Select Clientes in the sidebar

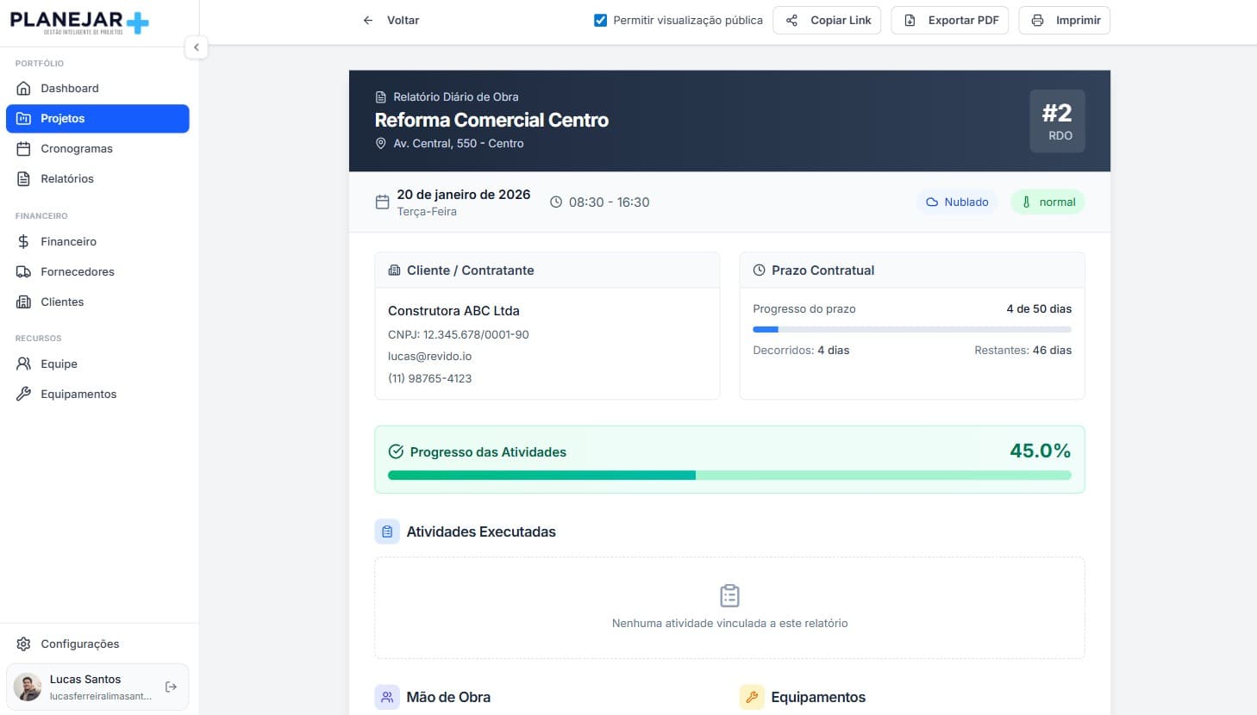(x=62, y=302)
